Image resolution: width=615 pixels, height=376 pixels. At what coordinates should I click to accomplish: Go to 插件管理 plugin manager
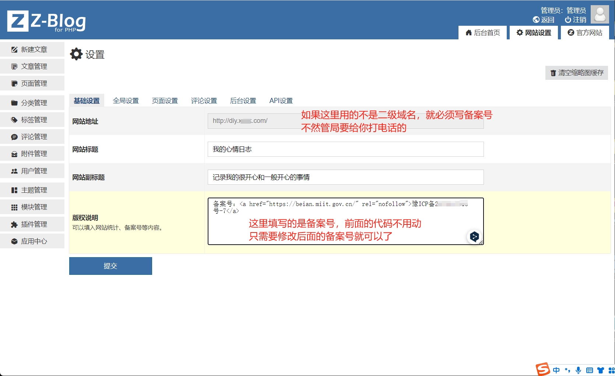[34, 224]
